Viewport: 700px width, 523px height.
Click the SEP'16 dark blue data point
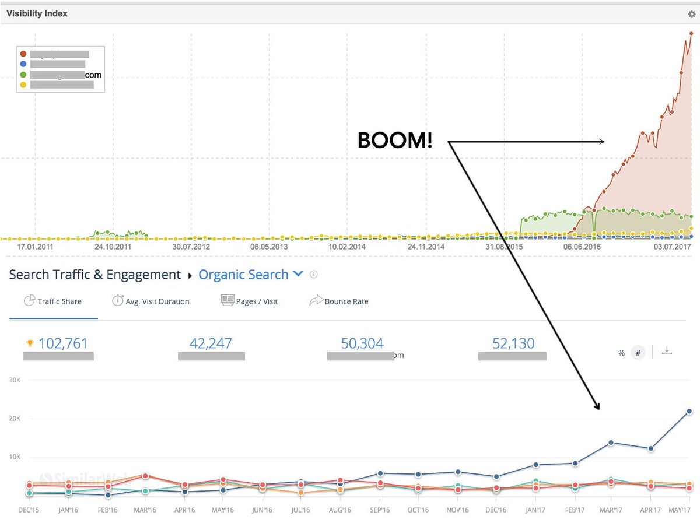pyautogui.click(x=380, y=473)
